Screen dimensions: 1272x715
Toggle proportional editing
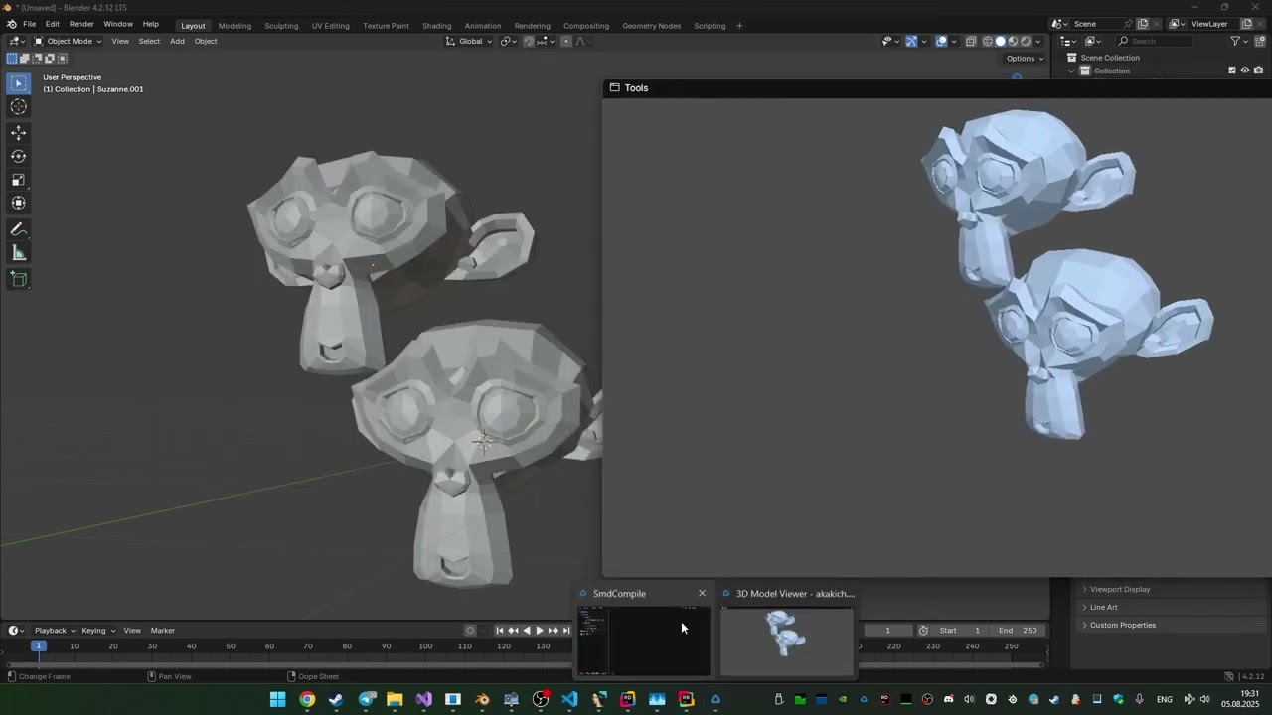pos(566,41)
